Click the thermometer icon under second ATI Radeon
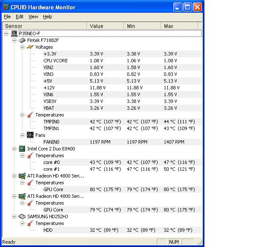 coord(30,203)
